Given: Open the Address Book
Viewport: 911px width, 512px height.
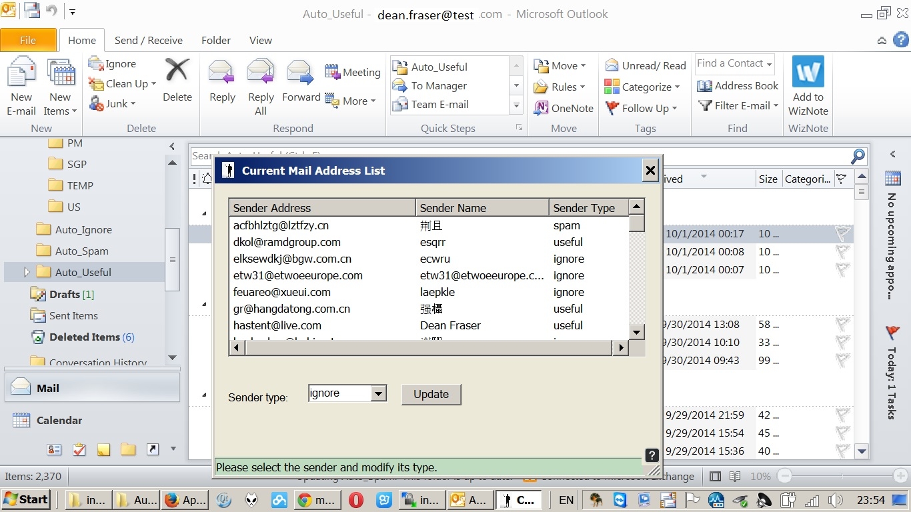Looking at the screenshot, I should pyautogui.click(x=738, y=85).
